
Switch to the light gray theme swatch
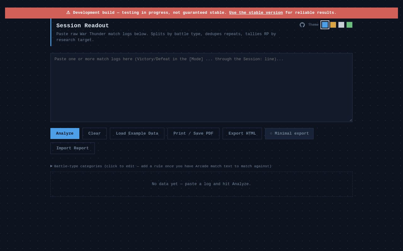[341, 25]
